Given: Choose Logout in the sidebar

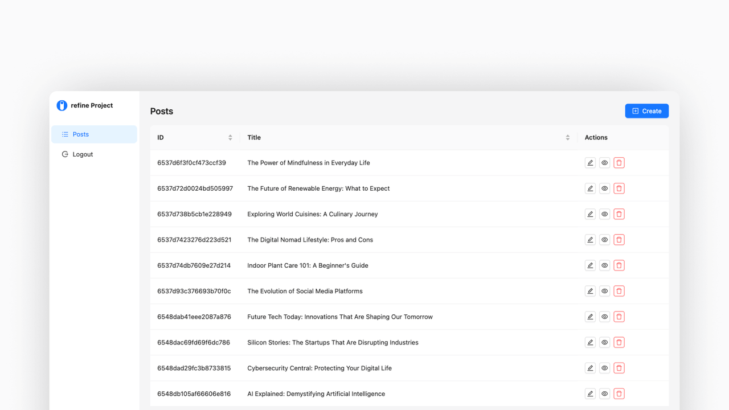Looking at the screenshot, I should tap(94, 154).
